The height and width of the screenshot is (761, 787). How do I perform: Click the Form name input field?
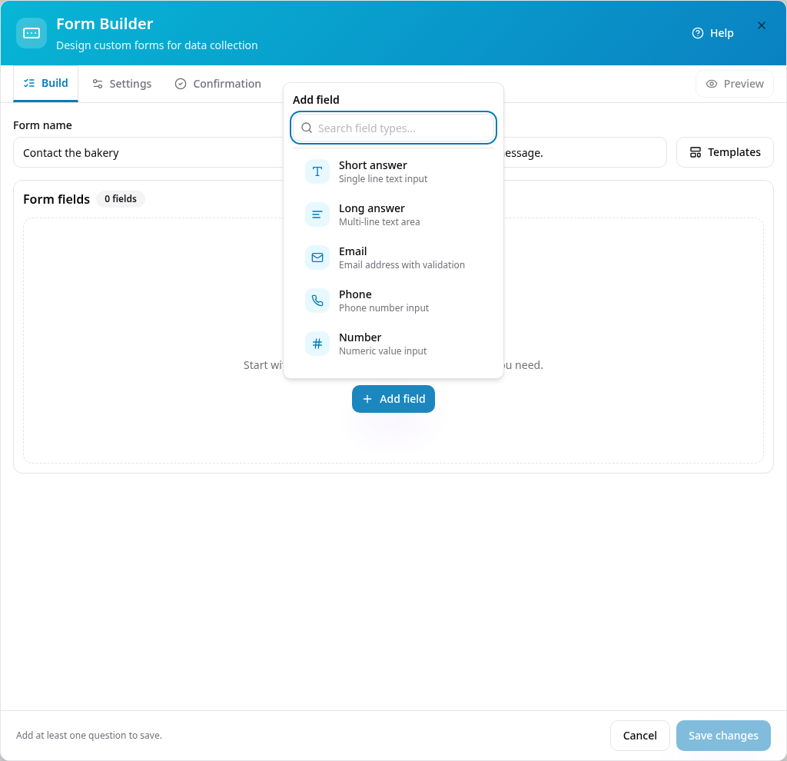148,153
